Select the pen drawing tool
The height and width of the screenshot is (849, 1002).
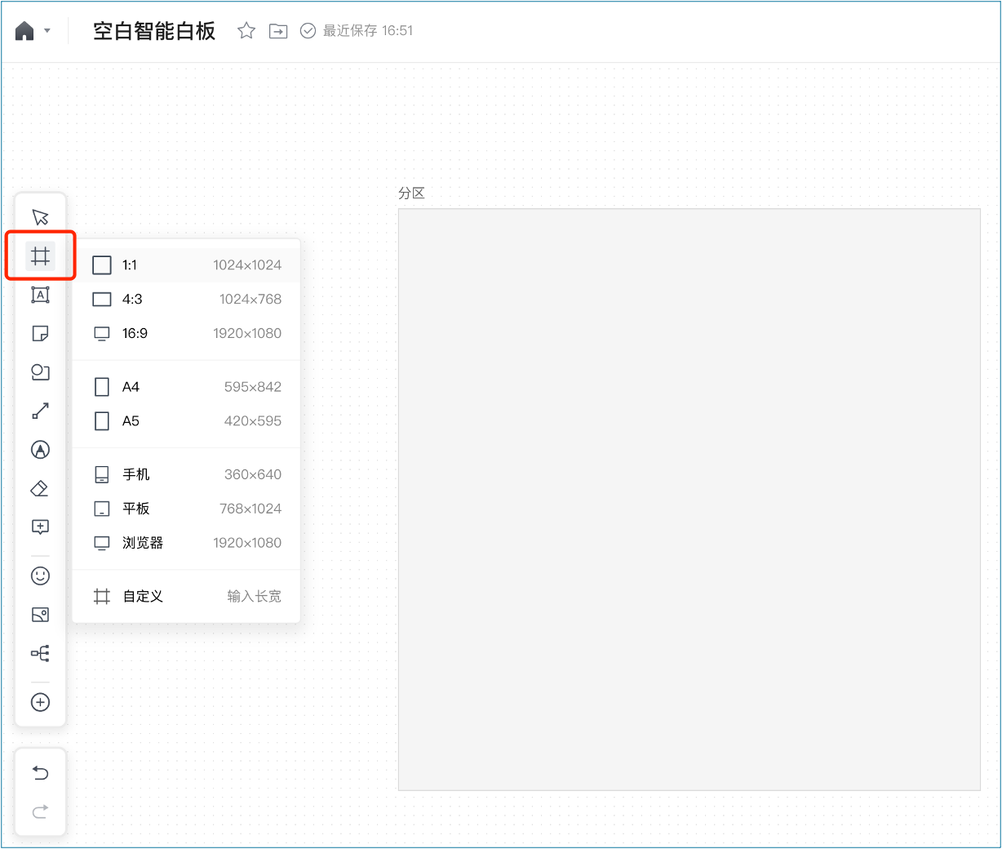click(40, 450)
